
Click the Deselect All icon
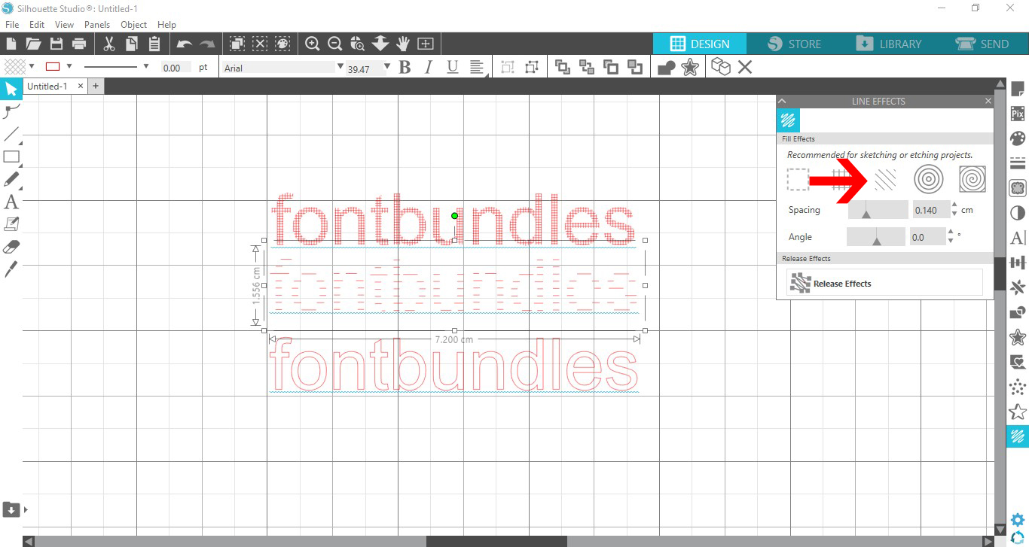pos(260,44)
